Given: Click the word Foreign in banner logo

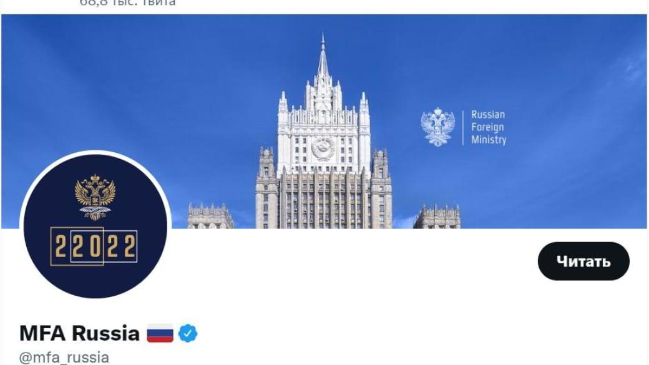Looking at the screenshot, I should (x=487, y=127).
